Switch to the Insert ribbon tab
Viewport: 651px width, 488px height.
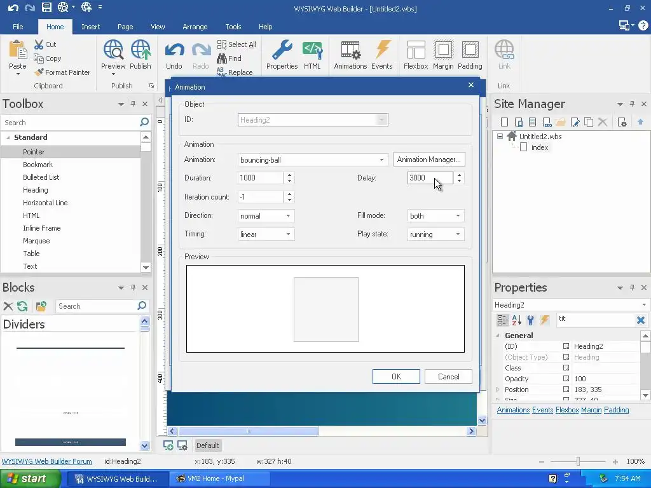(x=90, y=27)
